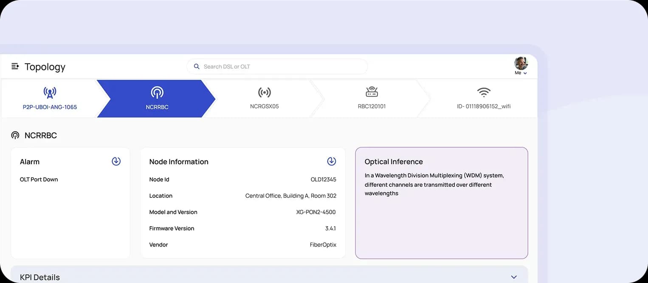Click the Optical Inference heading
This screenshot has height=283, width=648.
394,162
